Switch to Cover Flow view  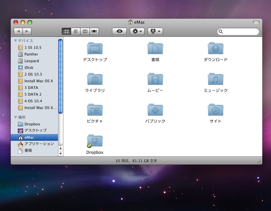click(94, 31)
